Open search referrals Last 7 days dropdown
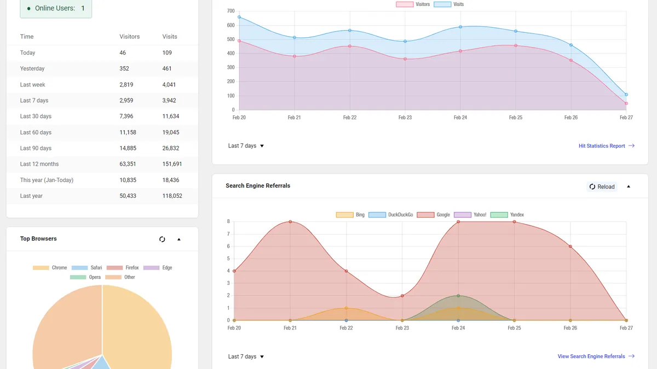The image size is (657, 369). click(x=246, y=356)
